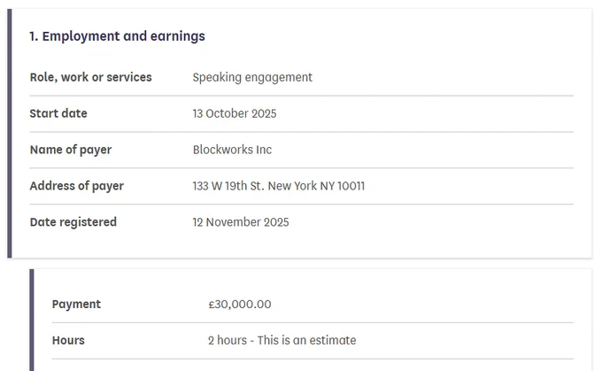Select the '2 hours - This is an estimate' text

(282, 340)
